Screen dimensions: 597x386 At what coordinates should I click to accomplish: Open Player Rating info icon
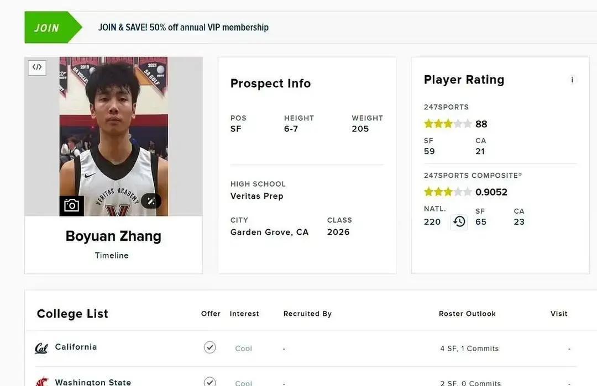tap(572, 80)
